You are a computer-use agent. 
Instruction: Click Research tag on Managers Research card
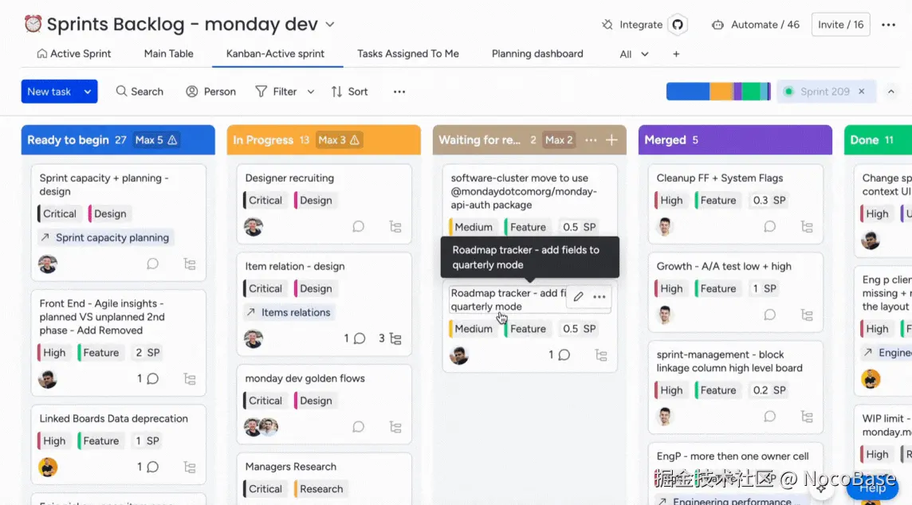coord(320,489)
